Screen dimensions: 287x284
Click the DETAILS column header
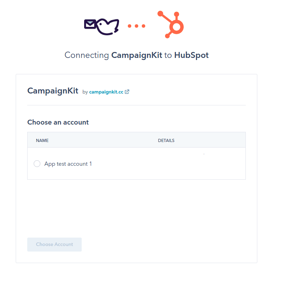coord(166,140)
